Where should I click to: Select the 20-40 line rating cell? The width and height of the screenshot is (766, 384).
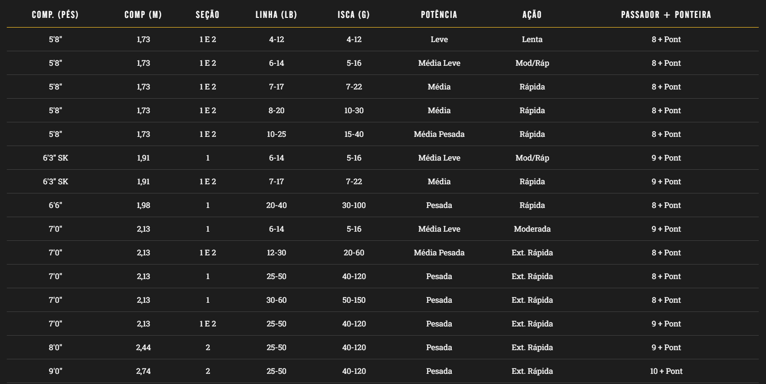(x=276, y=205)
